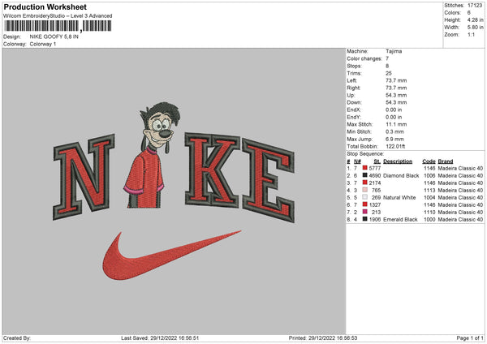Click the Max Jump value '6.9 mm'
Viewport: 487px width, 344px height.
click(394, 139)
